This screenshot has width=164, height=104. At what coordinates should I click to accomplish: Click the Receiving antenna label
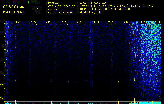[x=60, y=12]
